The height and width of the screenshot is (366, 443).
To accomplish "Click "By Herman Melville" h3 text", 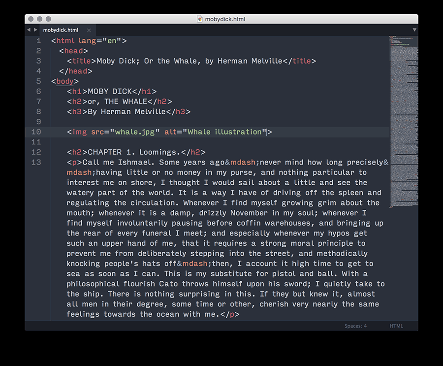I will [127, 112].
